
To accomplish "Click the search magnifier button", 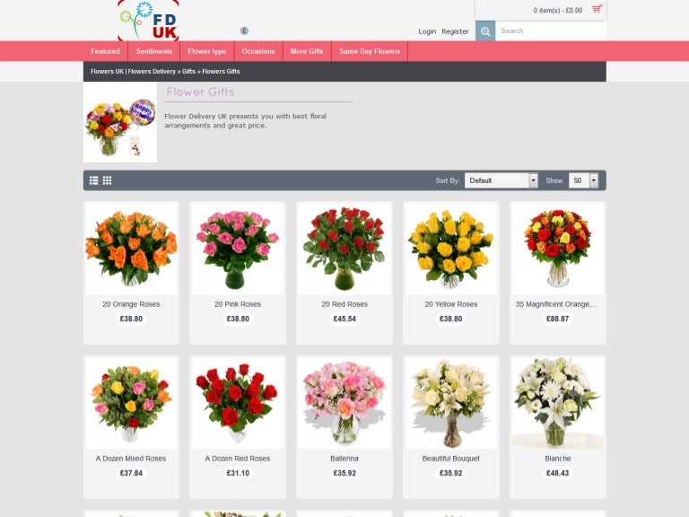I will [485, 31].
